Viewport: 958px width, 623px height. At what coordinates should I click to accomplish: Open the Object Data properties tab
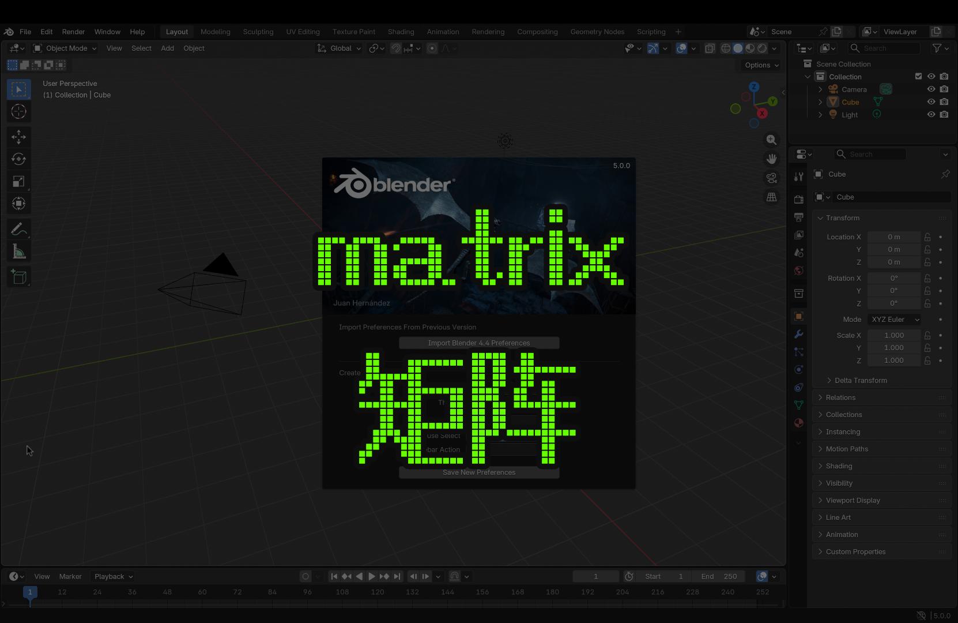(798, 405)
